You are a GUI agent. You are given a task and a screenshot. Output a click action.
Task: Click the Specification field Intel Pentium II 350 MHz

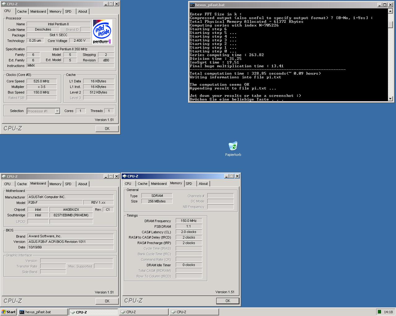(70, 49)
